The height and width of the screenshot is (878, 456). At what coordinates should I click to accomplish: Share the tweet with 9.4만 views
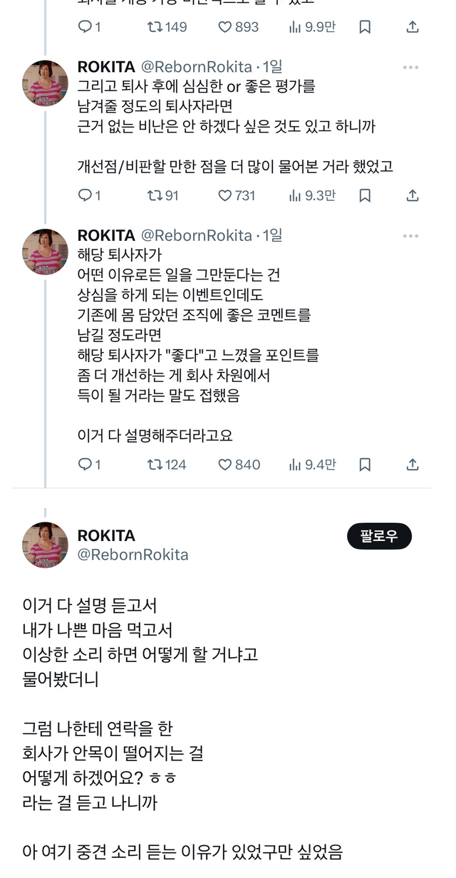(x=412, y=465)
